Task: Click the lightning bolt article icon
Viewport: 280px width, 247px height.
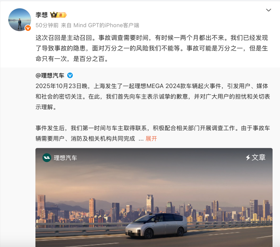Action: click(248, 157)
